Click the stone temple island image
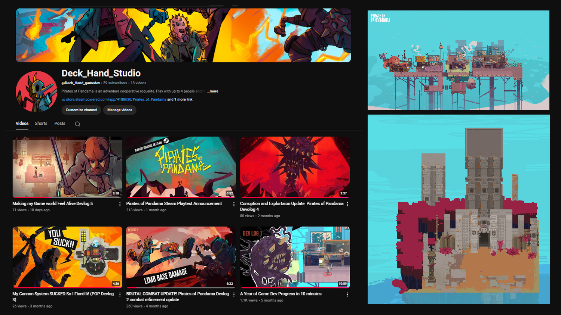 (x=459, y=209)
